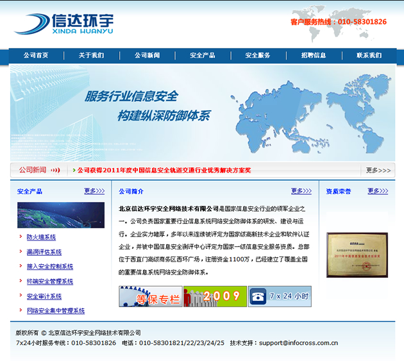The width and height of the screenshot is (404, 361).
Task: Click the 2009 banner image
Action: (x=215, y=296)
